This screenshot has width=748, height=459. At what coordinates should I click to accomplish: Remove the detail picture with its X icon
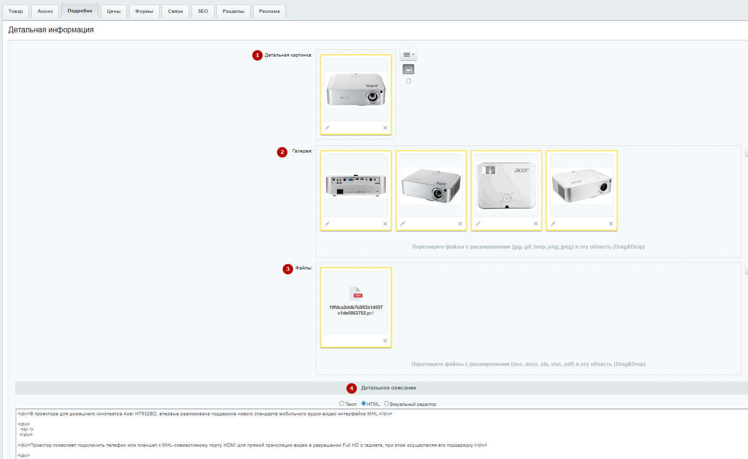(x=385, y=128)
